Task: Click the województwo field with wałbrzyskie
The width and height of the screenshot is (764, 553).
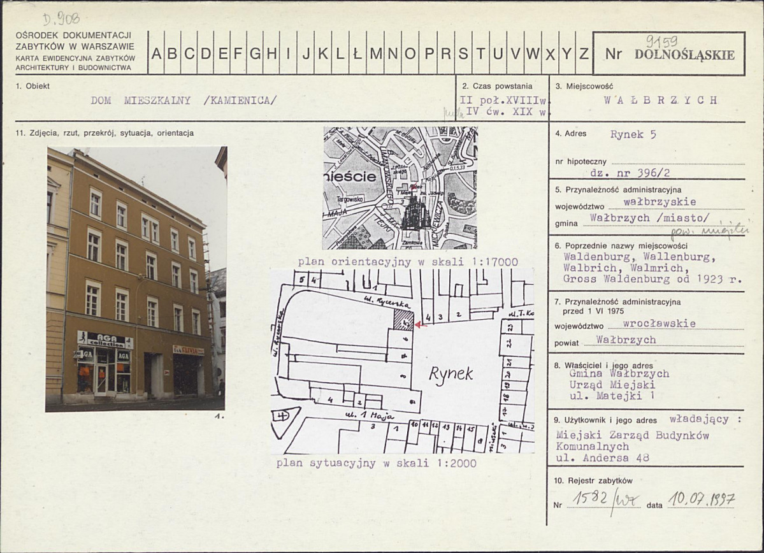Action: (x=651, y=202)
